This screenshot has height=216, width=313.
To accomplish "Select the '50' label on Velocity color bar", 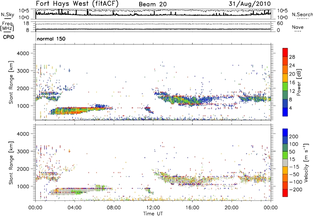I will (x=292, y=152).
